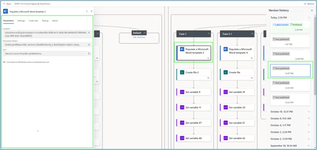
Task: Click the Document Library input field
Action: (x=47, y=44)
